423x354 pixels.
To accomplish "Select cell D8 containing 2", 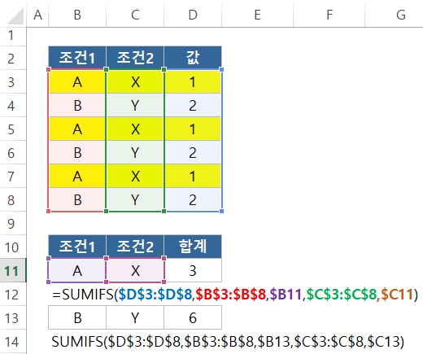I will tap(193, 199).
